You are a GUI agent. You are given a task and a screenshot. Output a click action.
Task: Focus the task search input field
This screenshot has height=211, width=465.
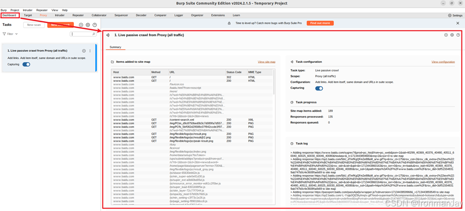(x=83, y=34)
